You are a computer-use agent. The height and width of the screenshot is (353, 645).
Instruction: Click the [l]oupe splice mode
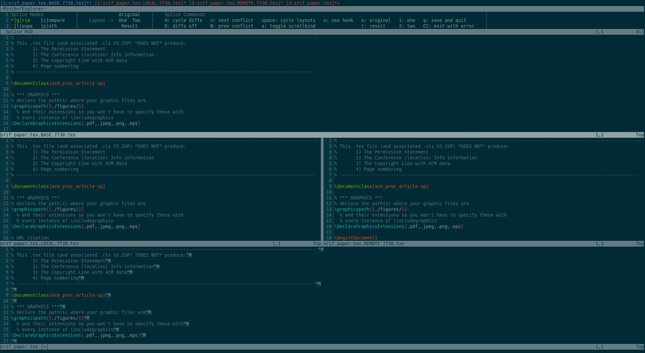23,26
